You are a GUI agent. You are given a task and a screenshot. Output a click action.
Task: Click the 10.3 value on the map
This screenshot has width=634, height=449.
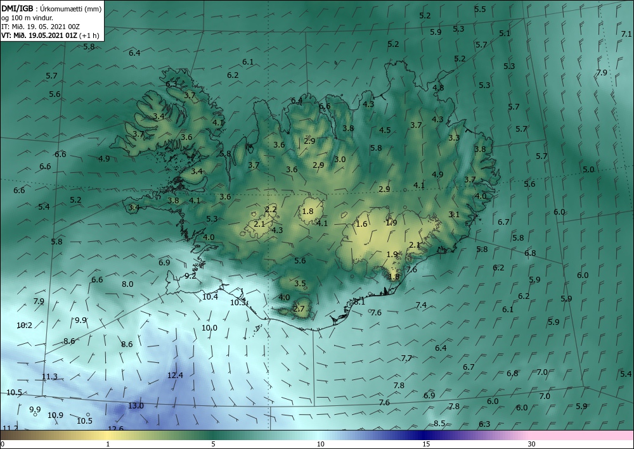point(238,303)
